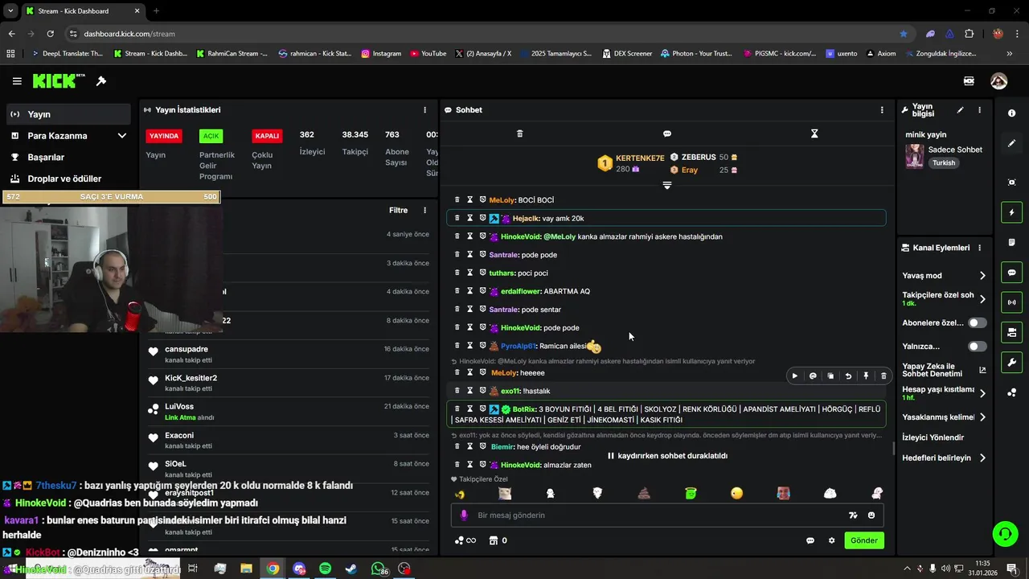
Task: Click the filter three-dot menu beside Filtre
Action: point(425,211)
